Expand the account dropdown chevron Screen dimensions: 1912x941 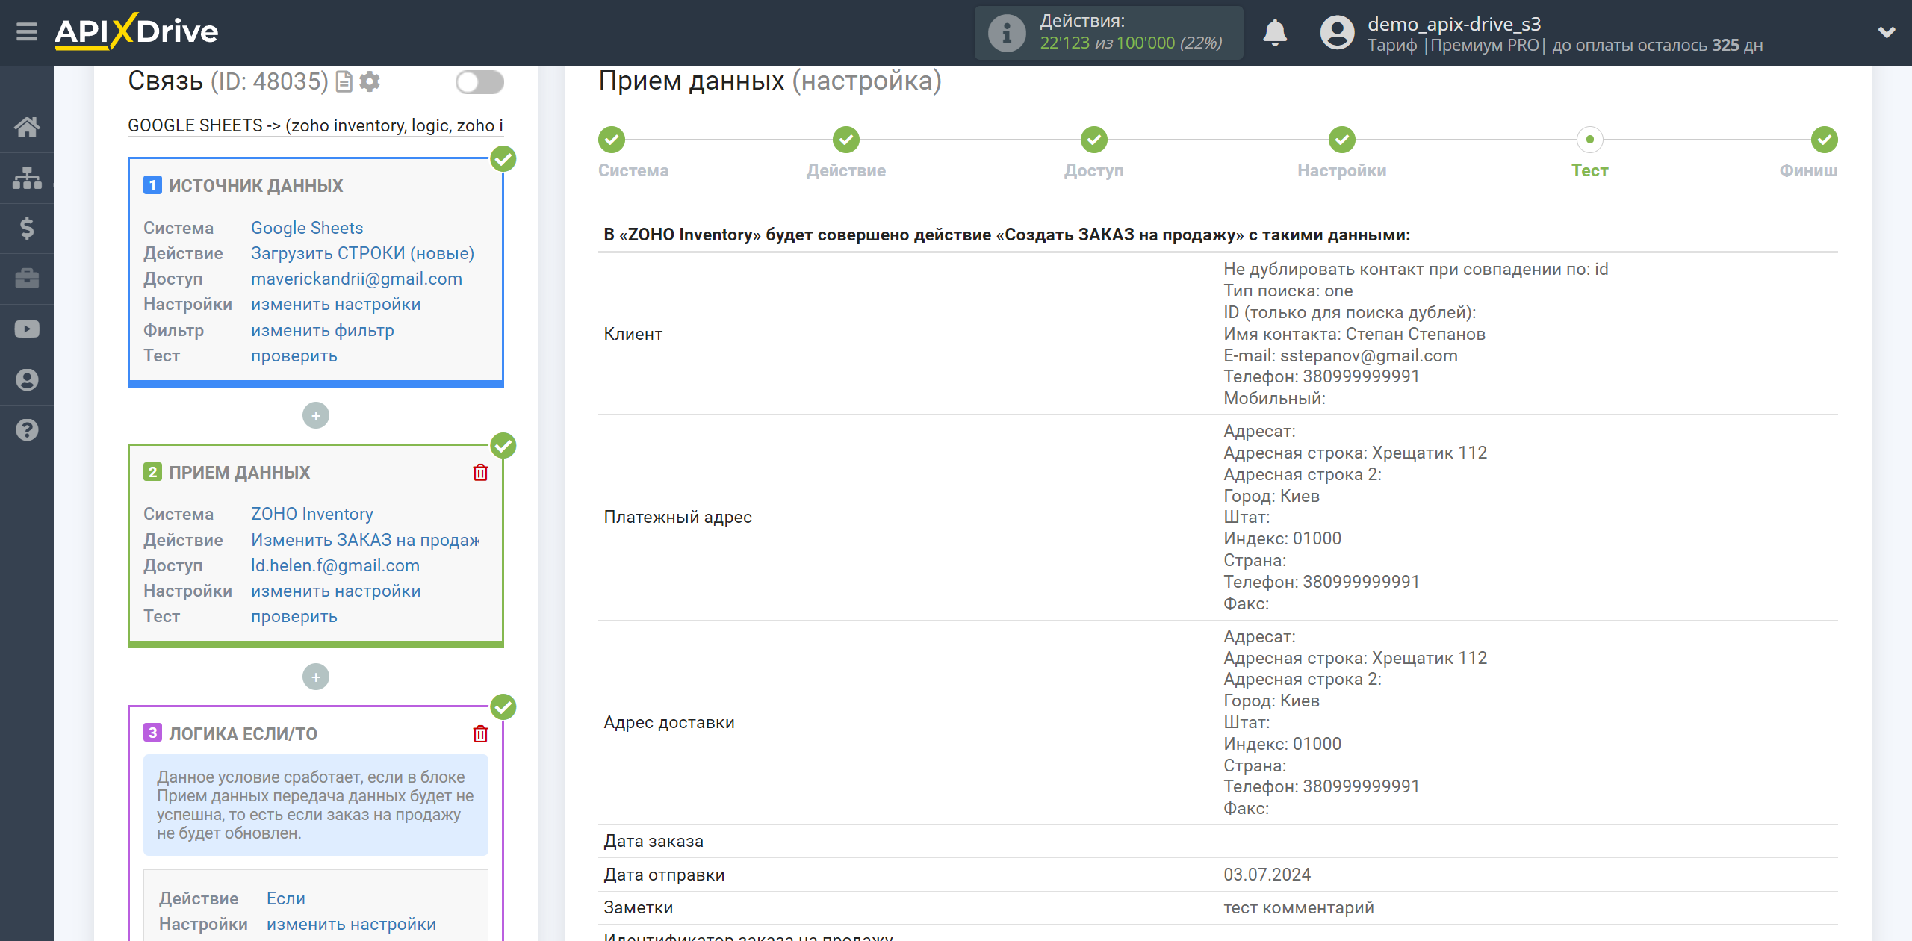click(x=1887, y=32)
